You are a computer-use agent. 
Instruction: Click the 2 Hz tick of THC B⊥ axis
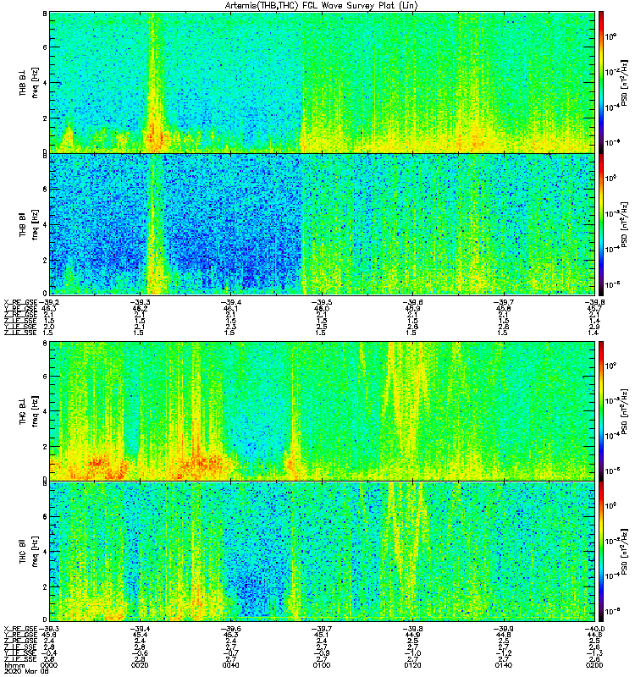[x=45, y=446]
